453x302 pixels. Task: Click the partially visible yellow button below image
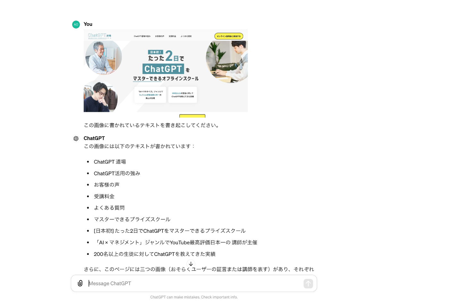[192, 116]
